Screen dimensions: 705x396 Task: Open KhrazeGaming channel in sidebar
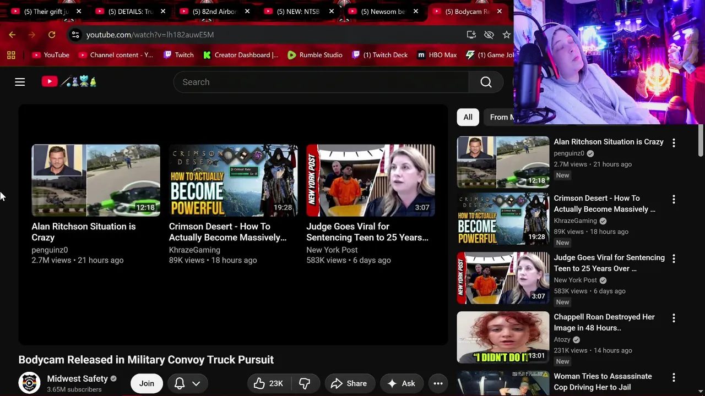tap(576, 221)
